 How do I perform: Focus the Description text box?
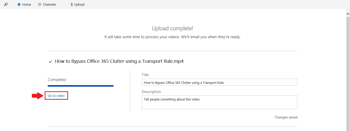[219, 102]
